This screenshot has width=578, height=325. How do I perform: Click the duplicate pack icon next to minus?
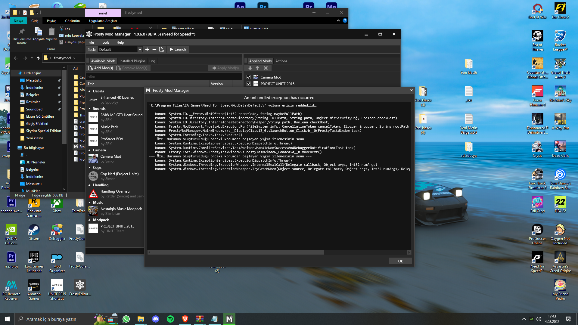162,49
